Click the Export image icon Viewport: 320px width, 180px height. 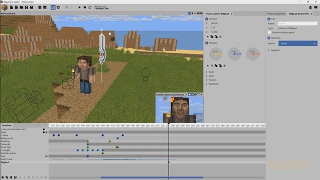tap(44, 7)
